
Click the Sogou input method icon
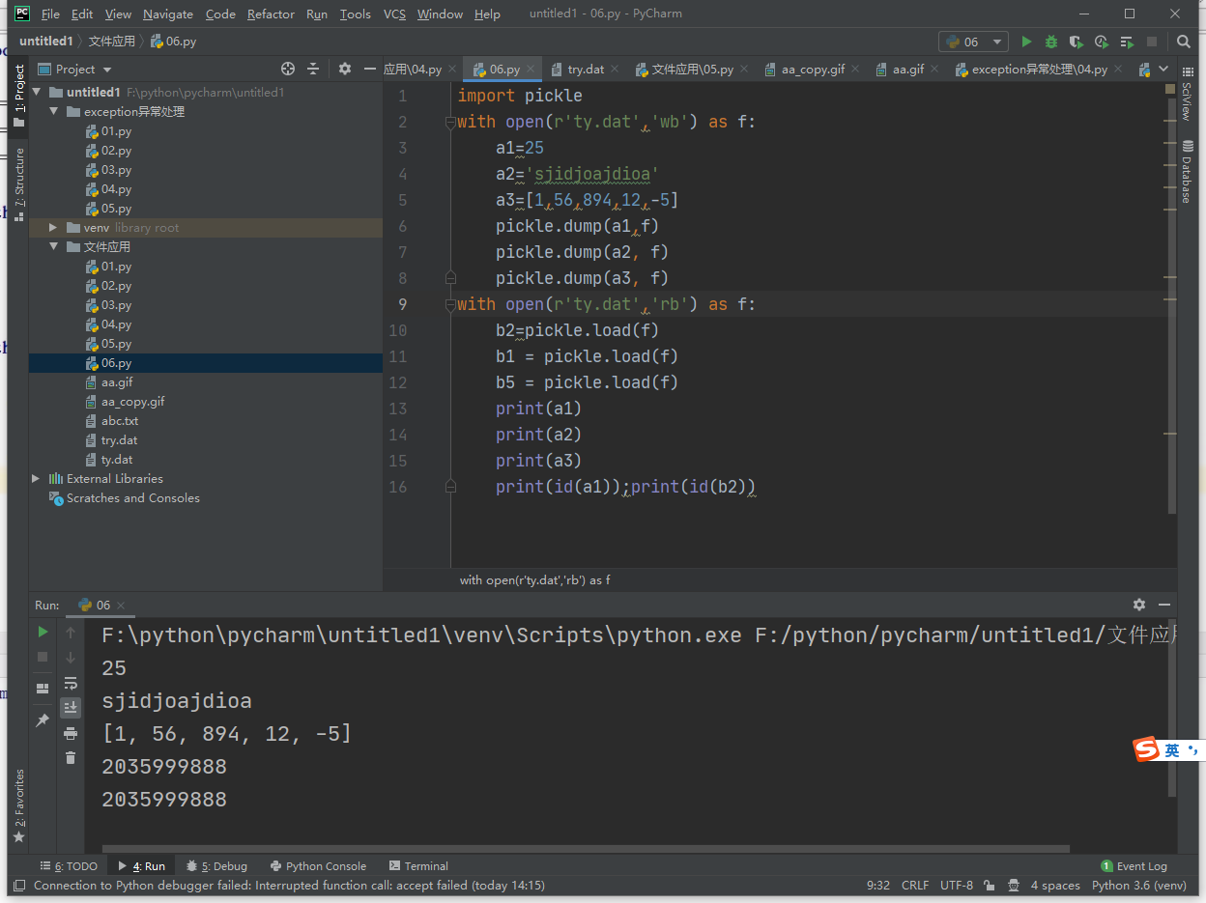[x=1147, y=749]
